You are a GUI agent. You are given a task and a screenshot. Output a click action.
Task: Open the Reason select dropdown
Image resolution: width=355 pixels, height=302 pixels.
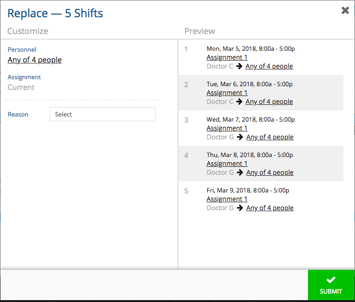[x=102, y=114]
